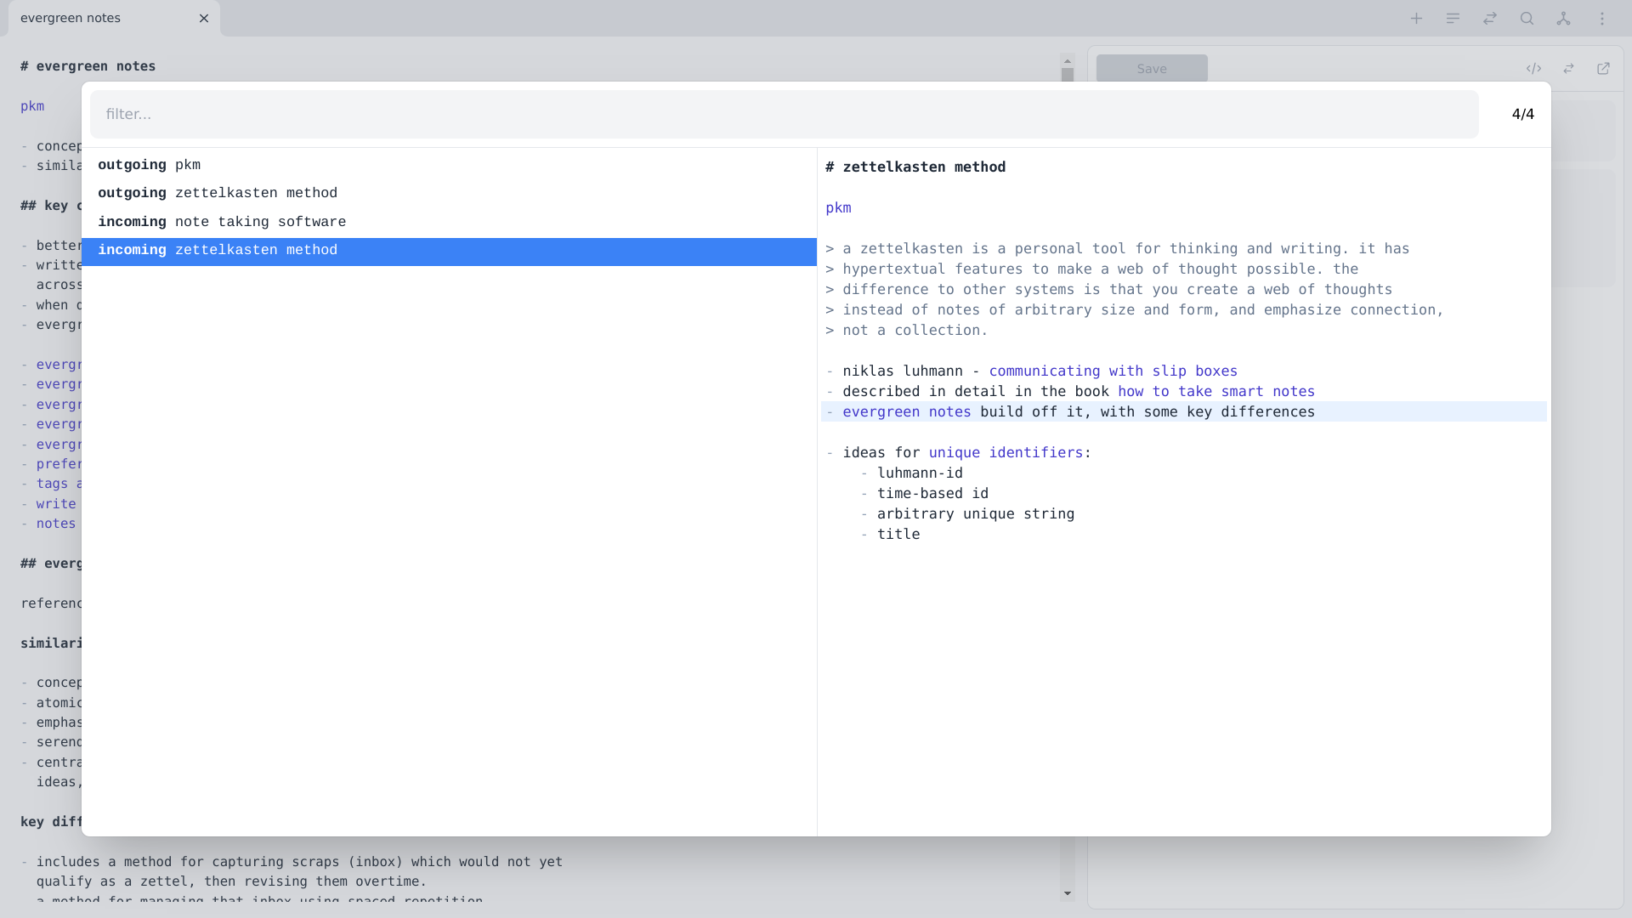Select the outgoing pkm entry
Viewport: 1632px width, 918px height.
pos(449,165)
